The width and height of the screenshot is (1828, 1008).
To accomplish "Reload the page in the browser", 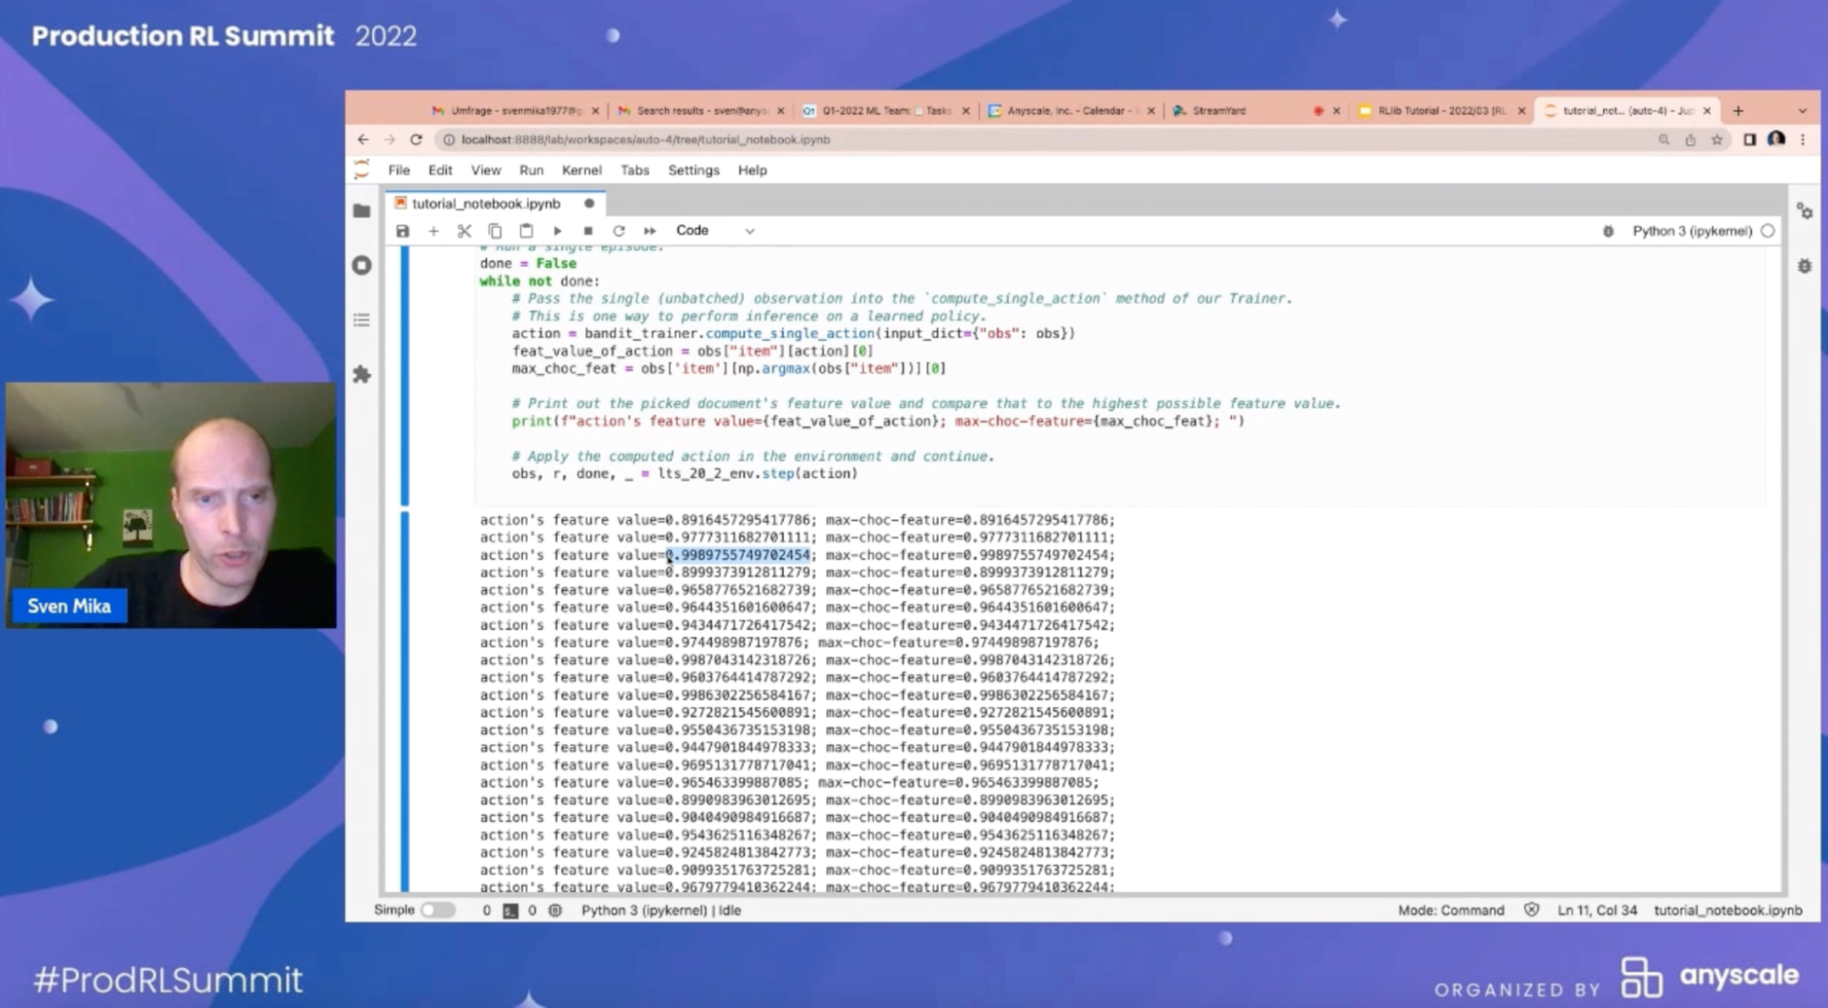I will [416, 140].
